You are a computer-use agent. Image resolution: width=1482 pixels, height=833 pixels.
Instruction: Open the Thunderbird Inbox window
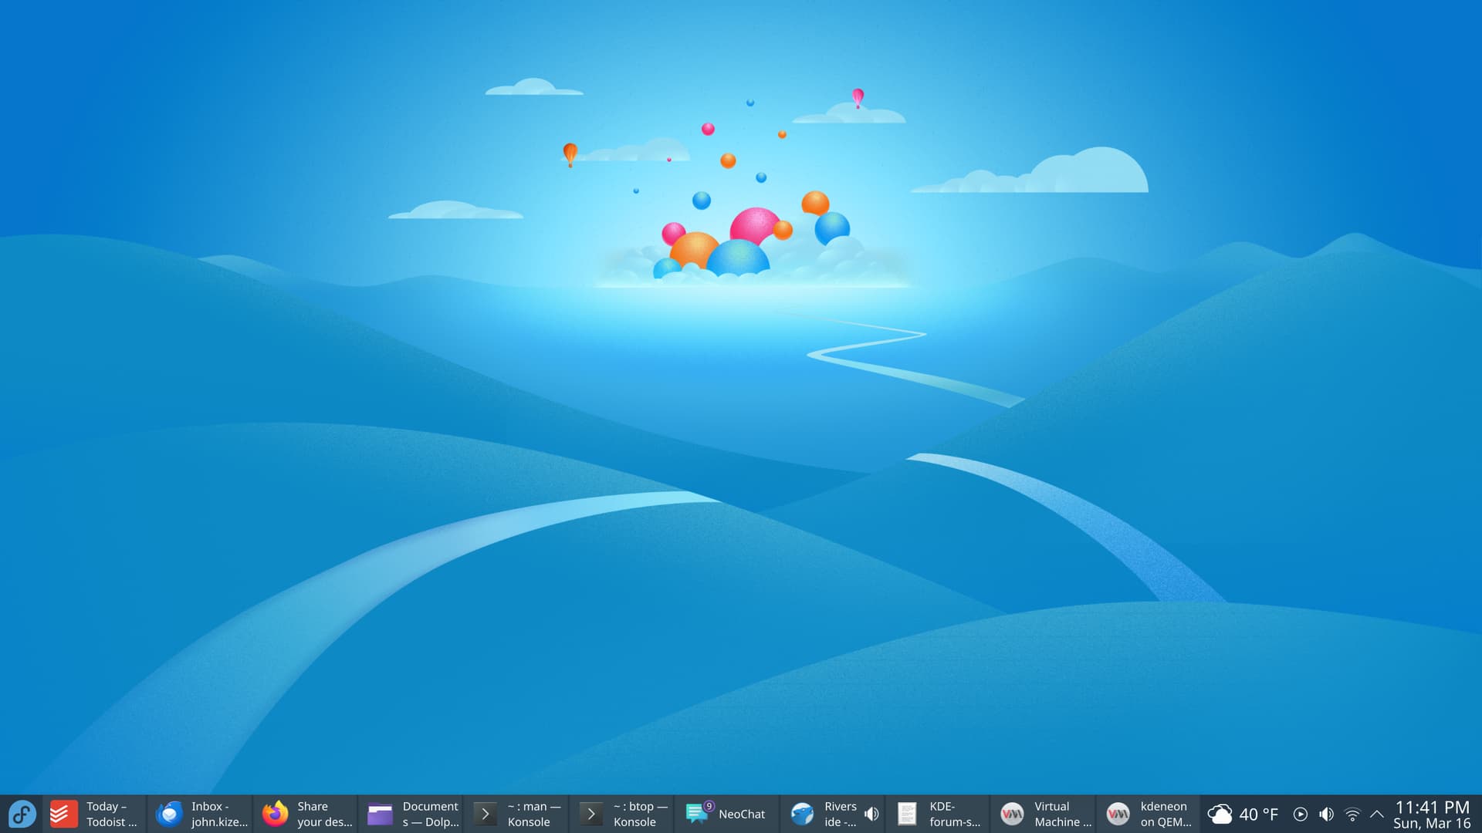[201, 814]
